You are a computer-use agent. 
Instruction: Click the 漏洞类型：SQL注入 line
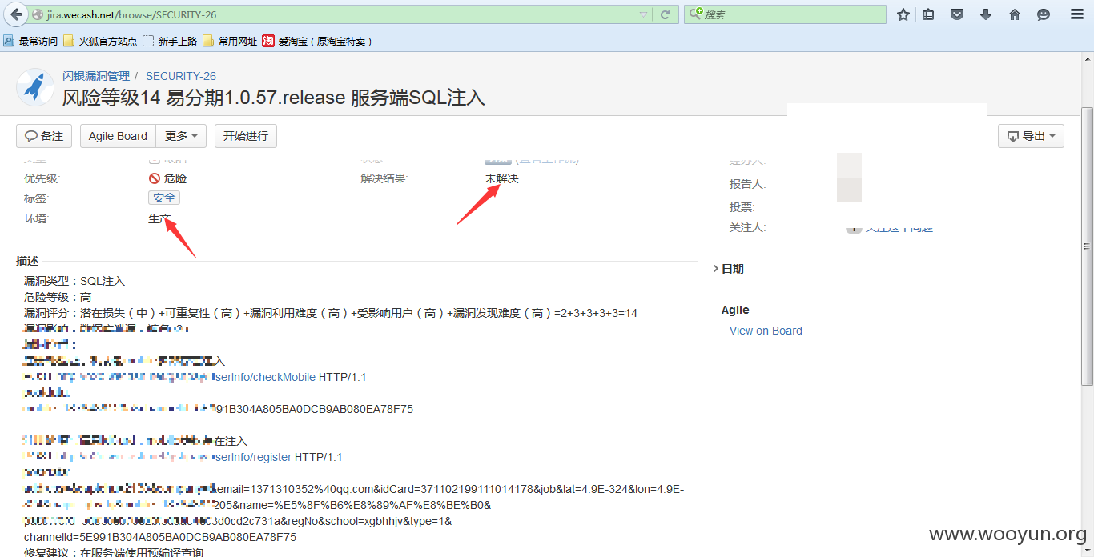pos(74,281)
